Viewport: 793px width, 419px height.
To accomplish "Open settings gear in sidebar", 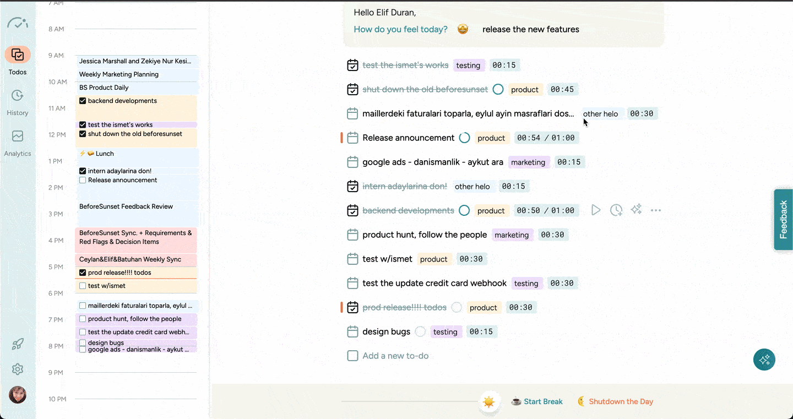I will [x=18, y=369].
